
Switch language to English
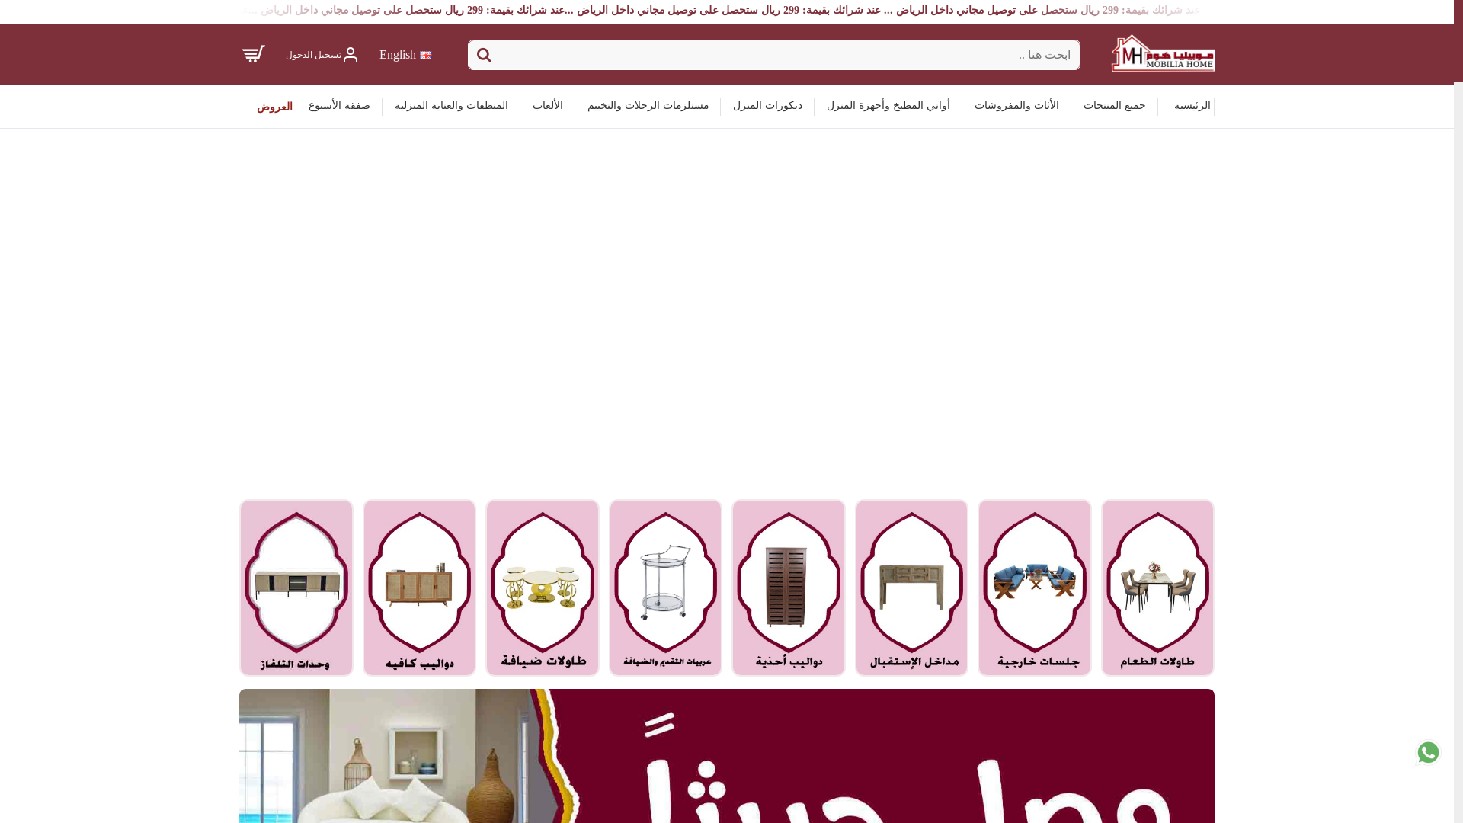click(398, 55)
